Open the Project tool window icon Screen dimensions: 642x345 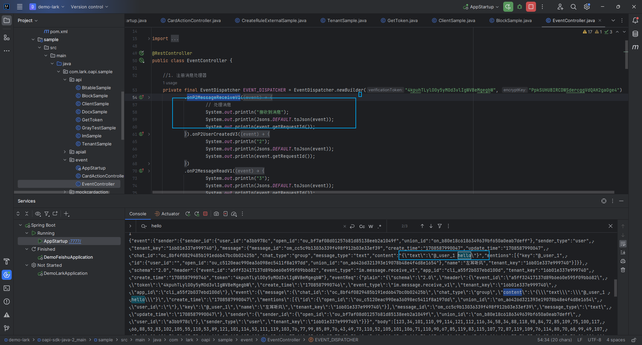point(7,20)
